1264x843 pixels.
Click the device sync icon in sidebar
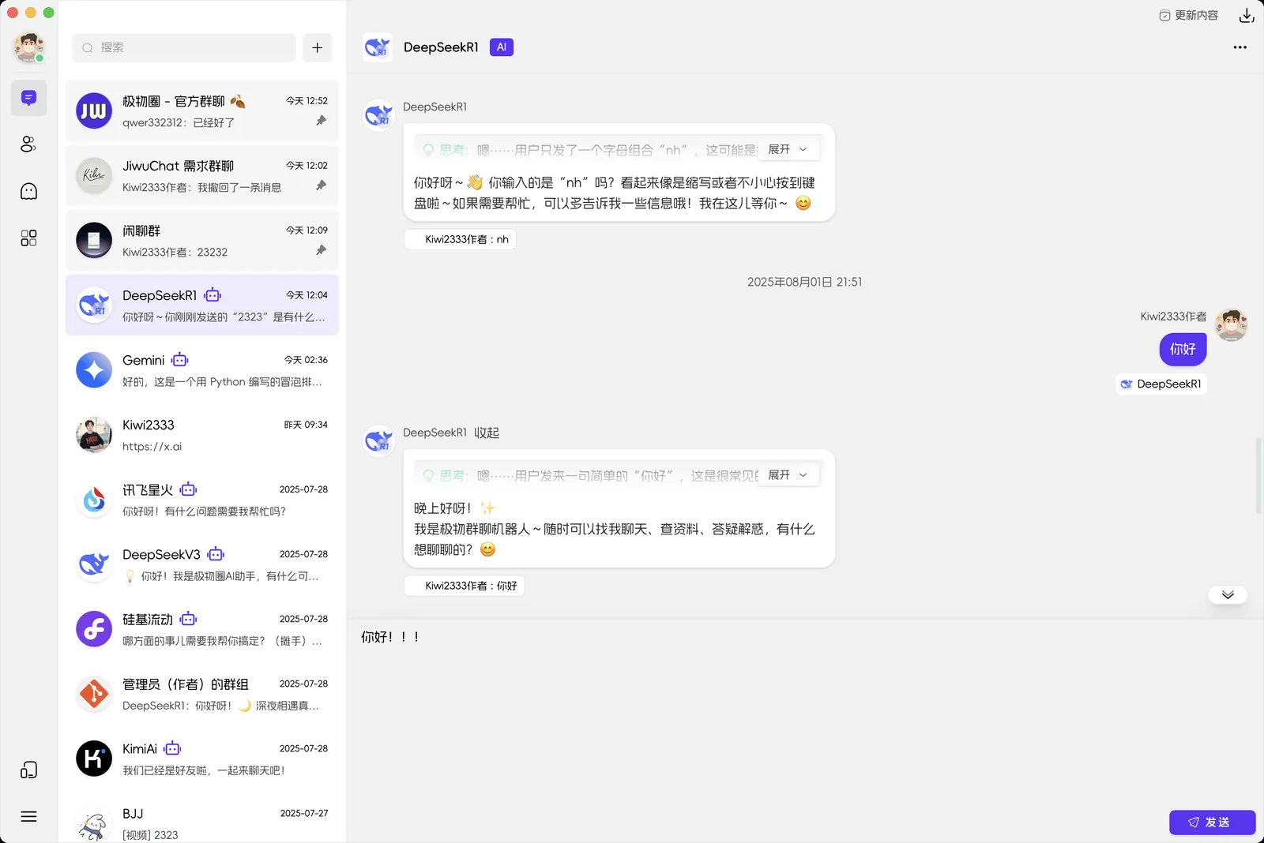(x=28, y=770)
